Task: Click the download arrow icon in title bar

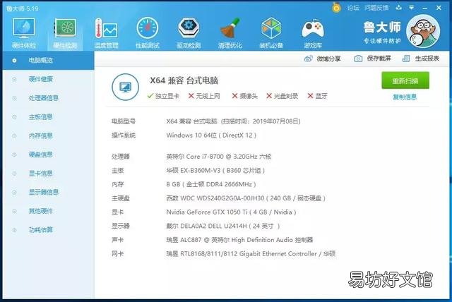Action: click(x=398, y=8)
